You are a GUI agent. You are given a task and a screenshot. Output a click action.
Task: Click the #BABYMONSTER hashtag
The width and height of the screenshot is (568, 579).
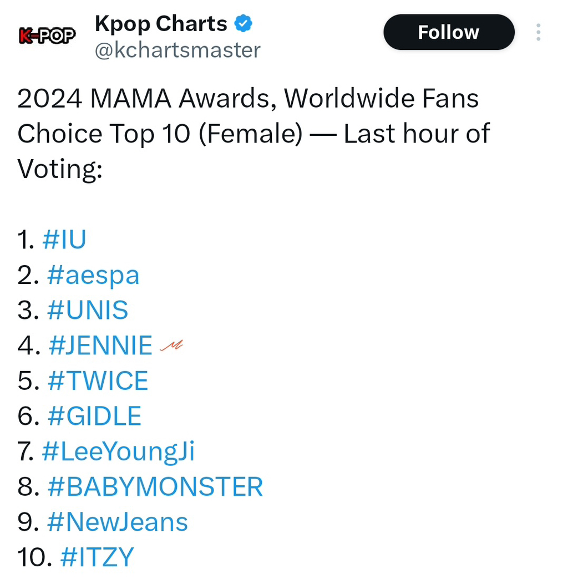[x=155, y=486]
